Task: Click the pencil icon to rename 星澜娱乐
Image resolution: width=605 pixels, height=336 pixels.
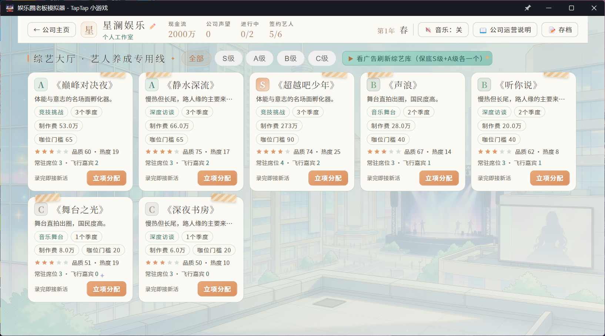Action: (x=153, y=26)
